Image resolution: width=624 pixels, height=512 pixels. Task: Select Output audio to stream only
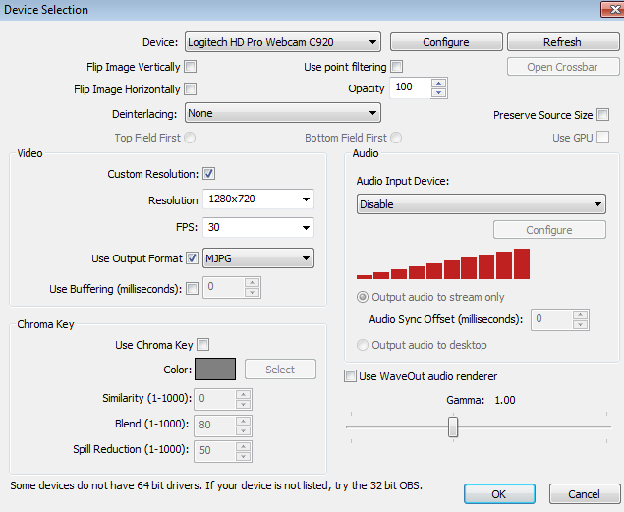pyautogui.click(x=363, y=297)
